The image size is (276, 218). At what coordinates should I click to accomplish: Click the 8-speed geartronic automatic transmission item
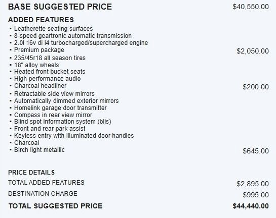[x=73, y=36]
